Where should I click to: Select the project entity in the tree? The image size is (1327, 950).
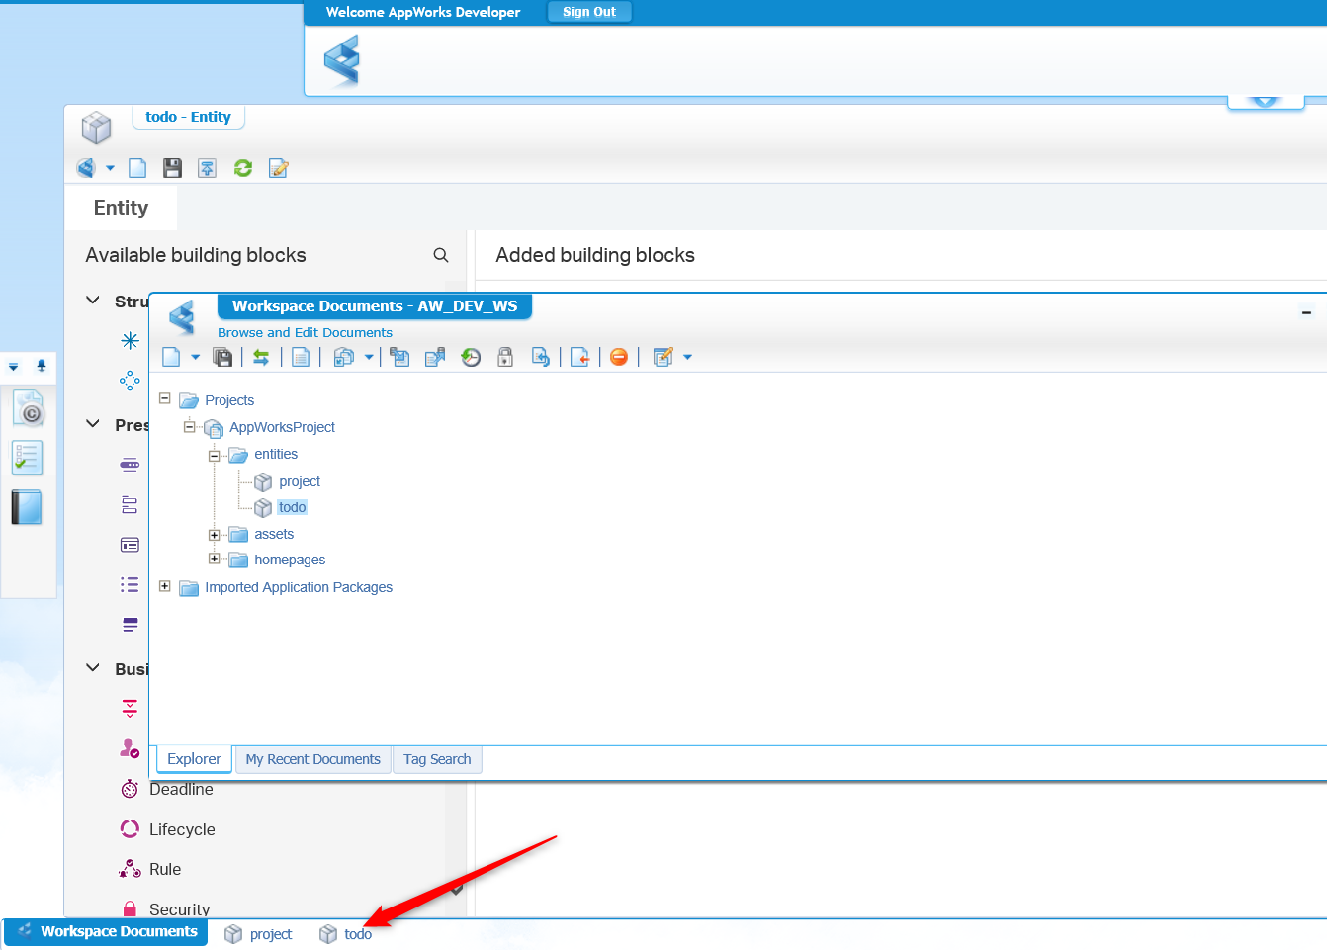(x=300, y=481)
